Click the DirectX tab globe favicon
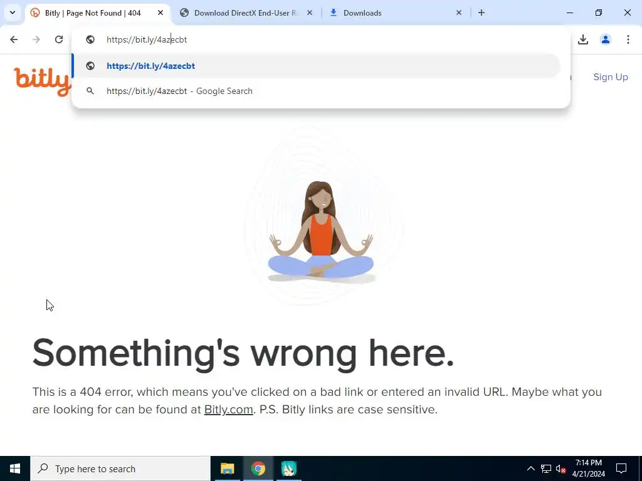 (x=184, y=13)
